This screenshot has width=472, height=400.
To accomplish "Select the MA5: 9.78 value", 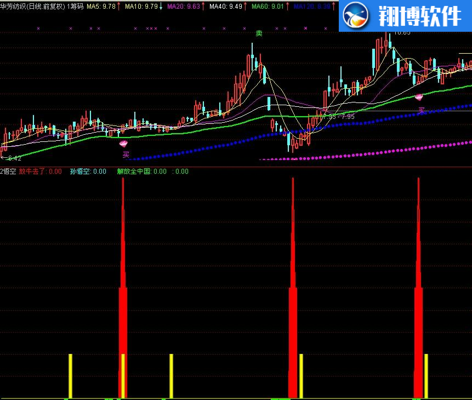I will 101,7.
